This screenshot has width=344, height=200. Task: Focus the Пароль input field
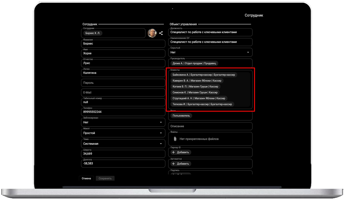123,83
